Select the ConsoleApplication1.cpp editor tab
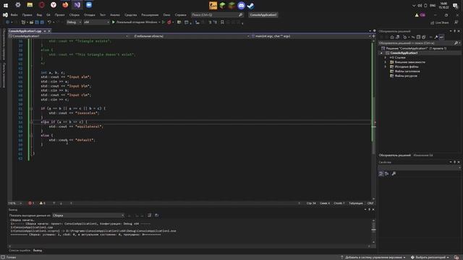The image size is (463, 260). coord(25,31)
